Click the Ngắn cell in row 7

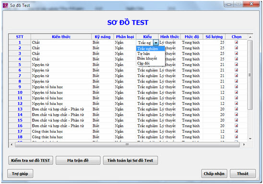[125, 76]
